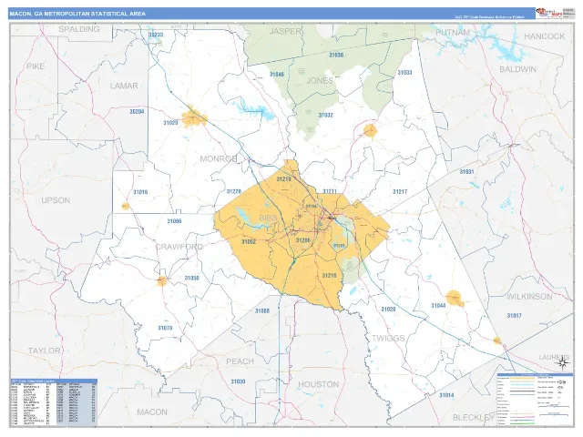Select the BLECKLEY county label
Screen dimensions: 583x437
tap(474, 418)
